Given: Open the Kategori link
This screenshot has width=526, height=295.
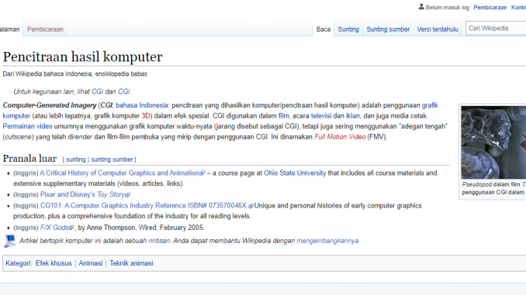Looking at the screenshot, I should (18, 263).
